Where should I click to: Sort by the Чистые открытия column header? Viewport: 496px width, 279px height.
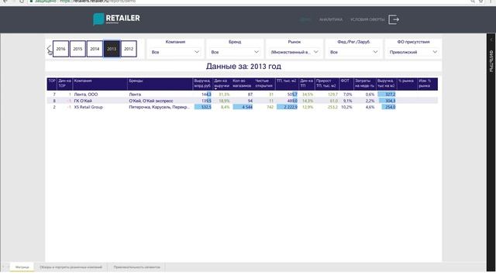click(x=264, y=84)
